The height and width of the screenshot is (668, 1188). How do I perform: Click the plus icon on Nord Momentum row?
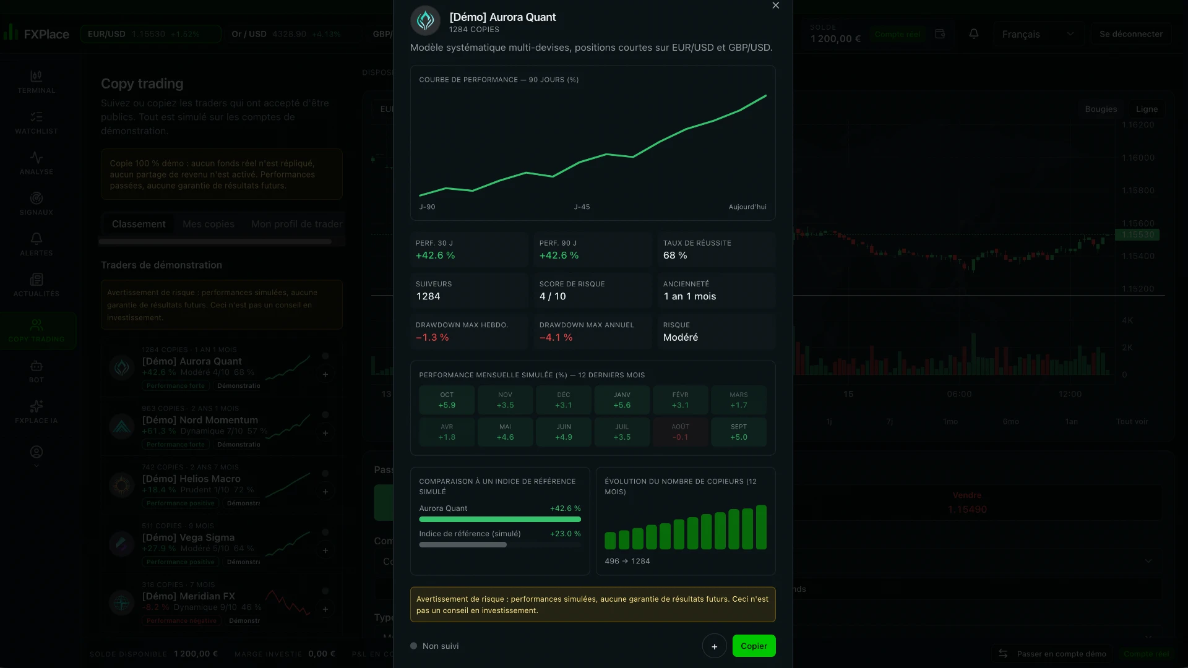click(x=325, y=433)
